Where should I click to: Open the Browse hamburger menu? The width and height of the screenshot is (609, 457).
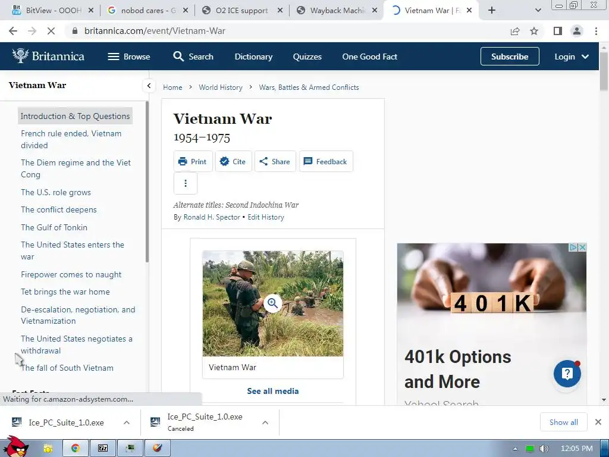pos(129,57)
